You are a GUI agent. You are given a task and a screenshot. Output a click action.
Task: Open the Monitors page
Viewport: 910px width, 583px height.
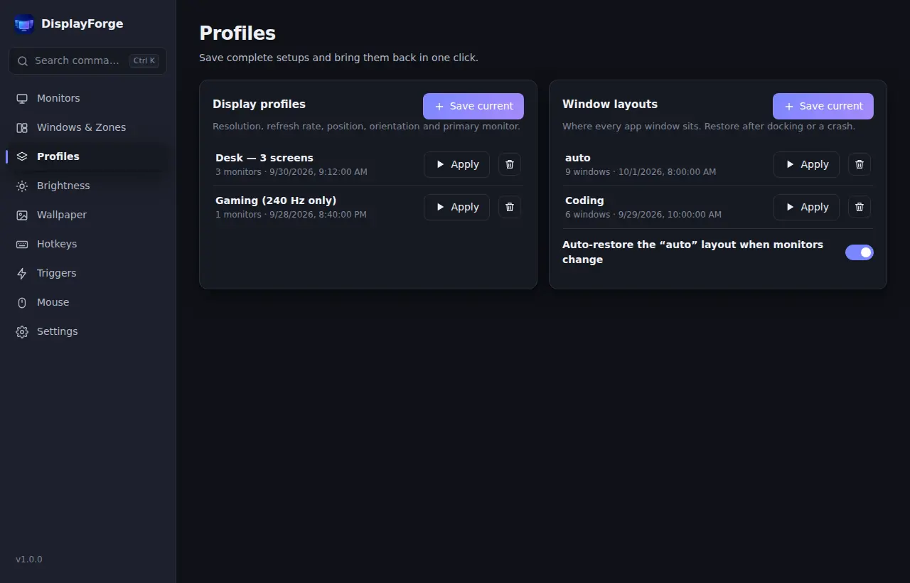coord(87,98)
